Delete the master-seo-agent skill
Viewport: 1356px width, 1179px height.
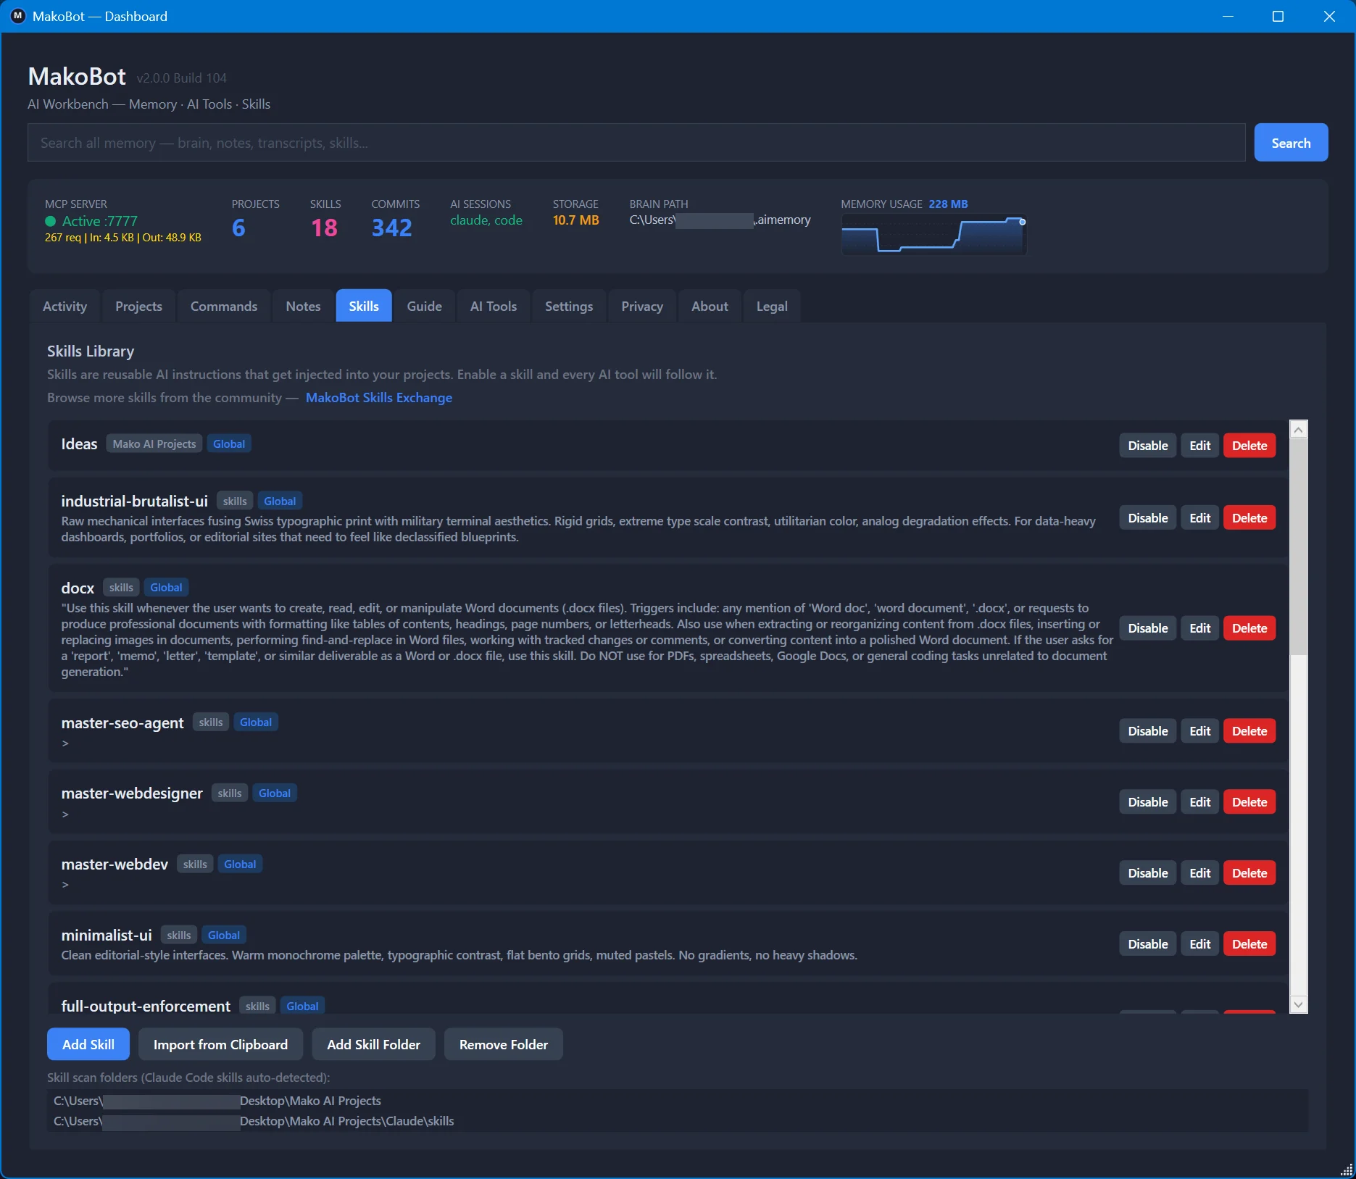click(x=1249, y=731)
